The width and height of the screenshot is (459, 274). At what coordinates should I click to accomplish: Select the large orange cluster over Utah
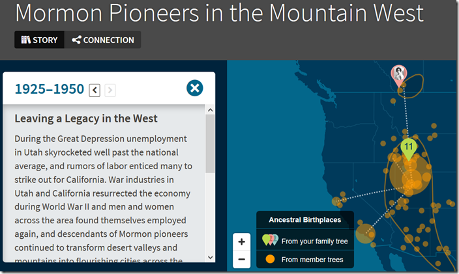(x=410, y=174)
